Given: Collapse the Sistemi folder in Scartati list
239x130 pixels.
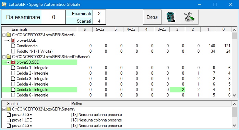Looking at the screenshot, I should point(4,109).
